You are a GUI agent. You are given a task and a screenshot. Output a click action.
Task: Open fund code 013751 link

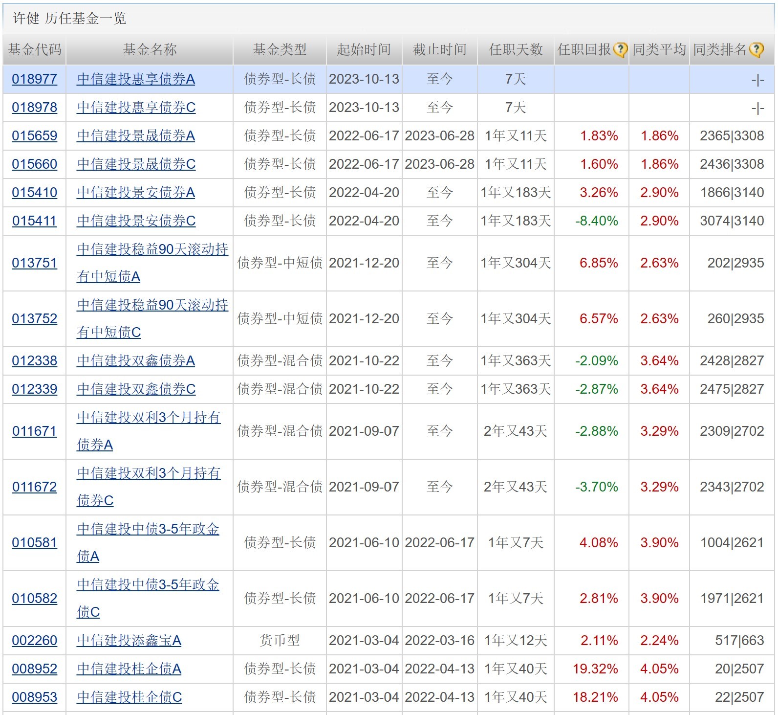(34, 263)
